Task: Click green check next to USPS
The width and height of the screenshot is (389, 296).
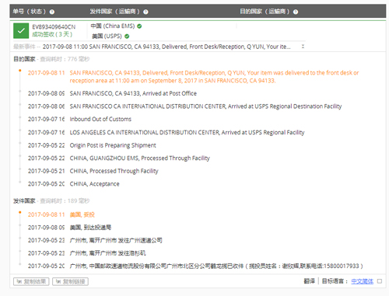Action: point(127,37)
